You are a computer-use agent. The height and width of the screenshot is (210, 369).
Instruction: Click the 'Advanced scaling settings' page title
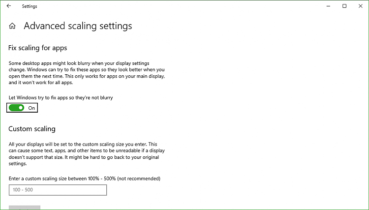pos(78,26)
